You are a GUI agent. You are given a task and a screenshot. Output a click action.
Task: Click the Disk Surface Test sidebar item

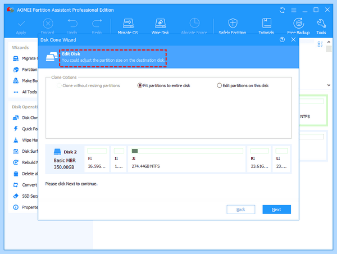(25, 151)
